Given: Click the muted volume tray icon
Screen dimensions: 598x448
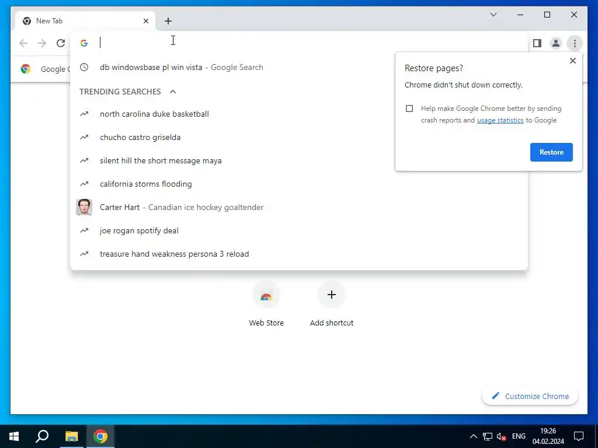Looking at the screenshot, I should point(502,436).
